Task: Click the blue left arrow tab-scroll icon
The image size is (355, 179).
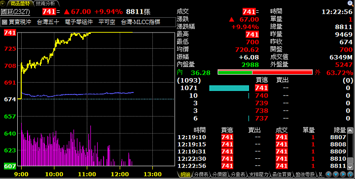Action: click(x=329, y=175)
